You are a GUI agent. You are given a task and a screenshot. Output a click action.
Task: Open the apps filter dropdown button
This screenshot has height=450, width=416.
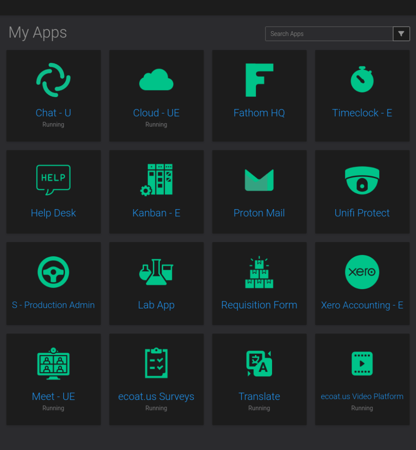tap(401, 34)
